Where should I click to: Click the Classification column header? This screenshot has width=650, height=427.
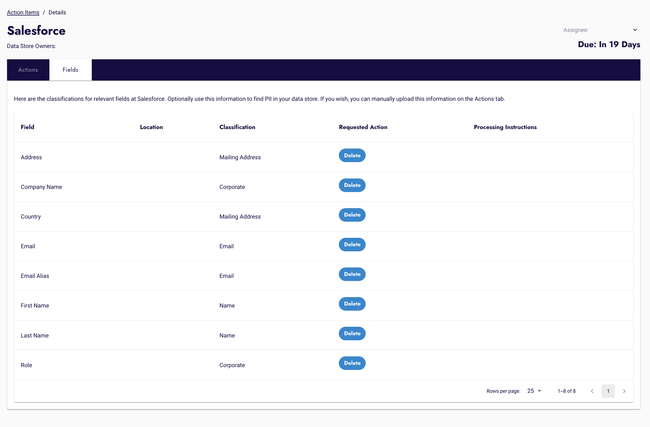pos(237,127)
